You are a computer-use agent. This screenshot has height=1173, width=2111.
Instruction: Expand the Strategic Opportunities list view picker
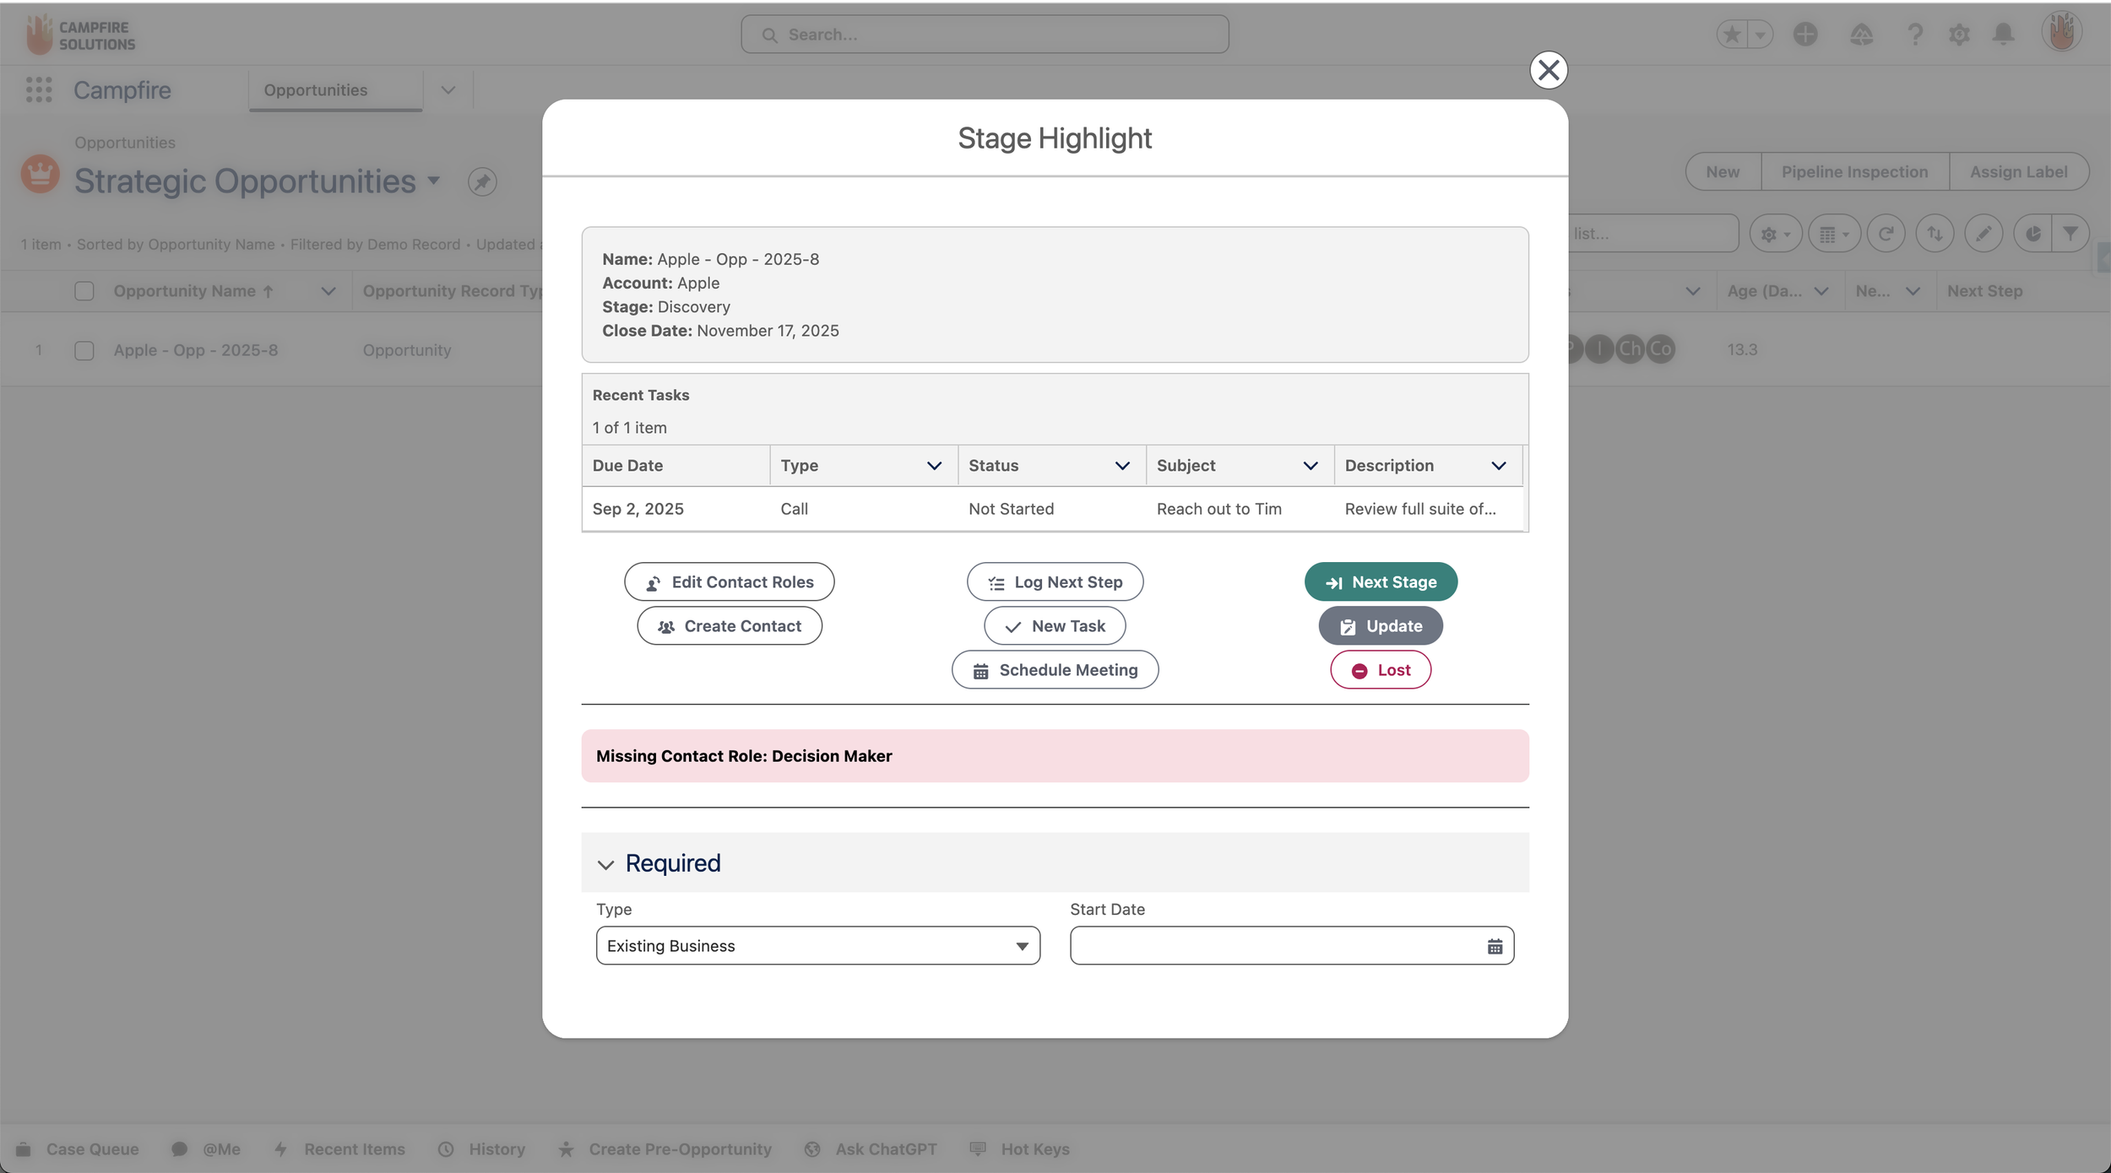click(x=434, y=181)
